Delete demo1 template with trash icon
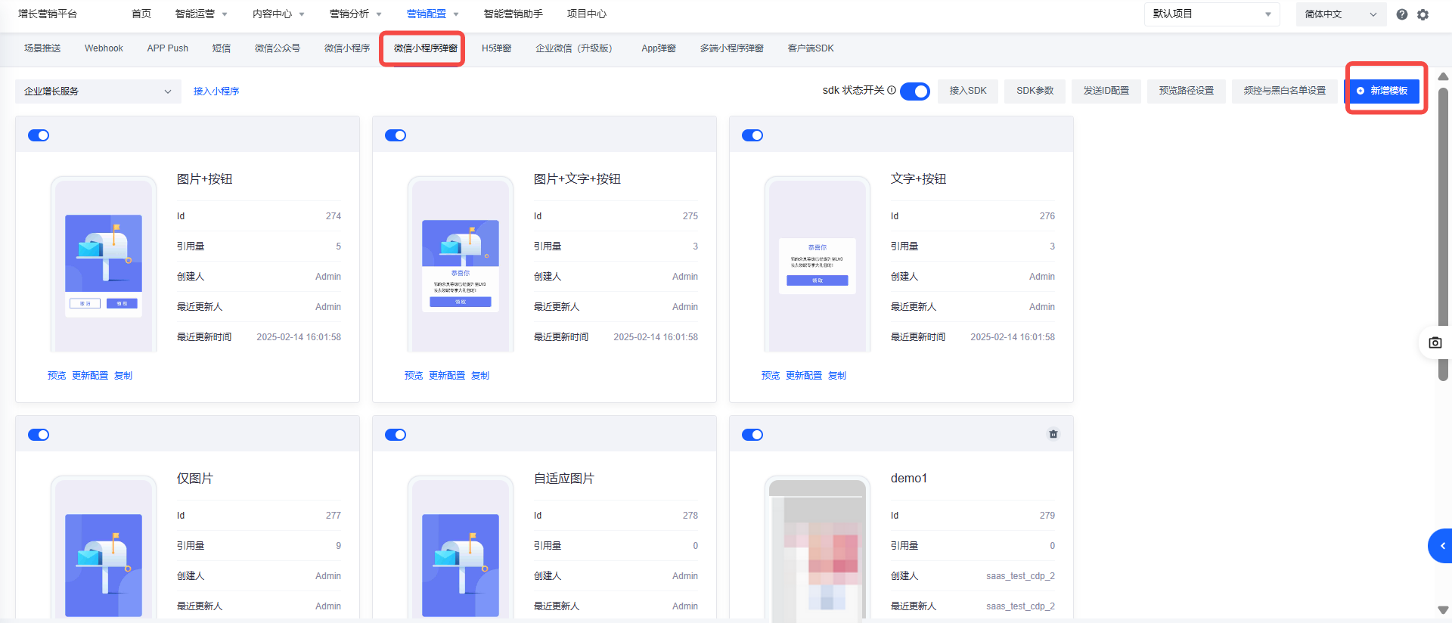This screenshot has width=1452, height=623. tap(1053, 434)
